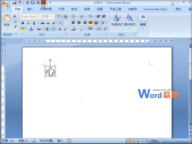Open the 页面布局 tab
Viewport: 192px width, 144px height.
46,9
